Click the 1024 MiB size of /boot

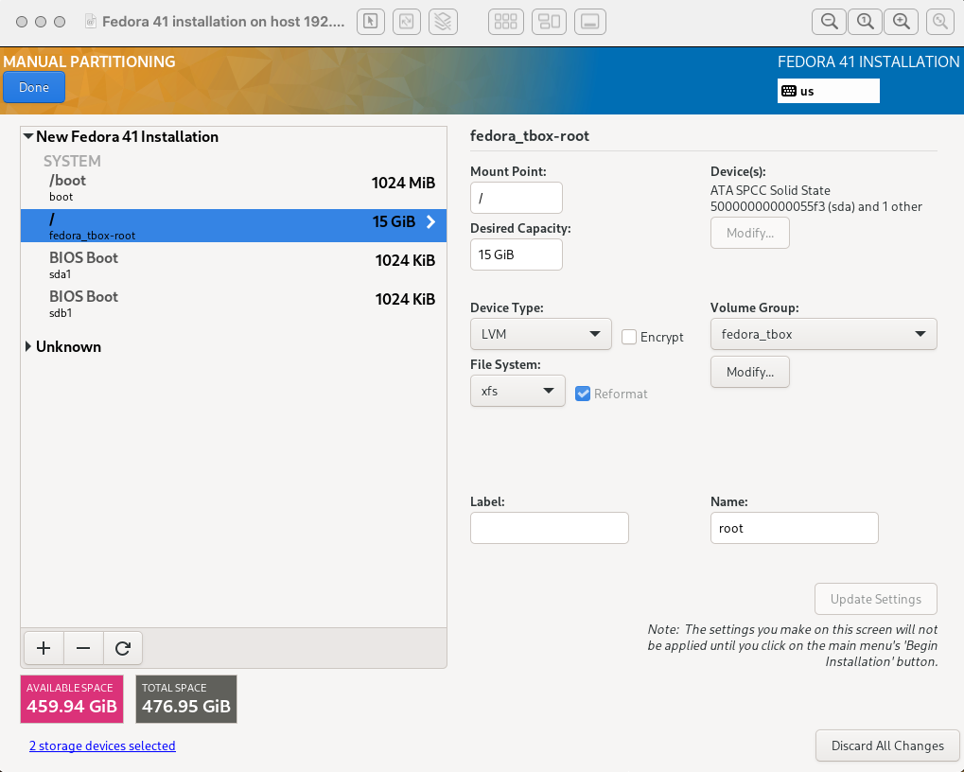(x=403, y=184)
